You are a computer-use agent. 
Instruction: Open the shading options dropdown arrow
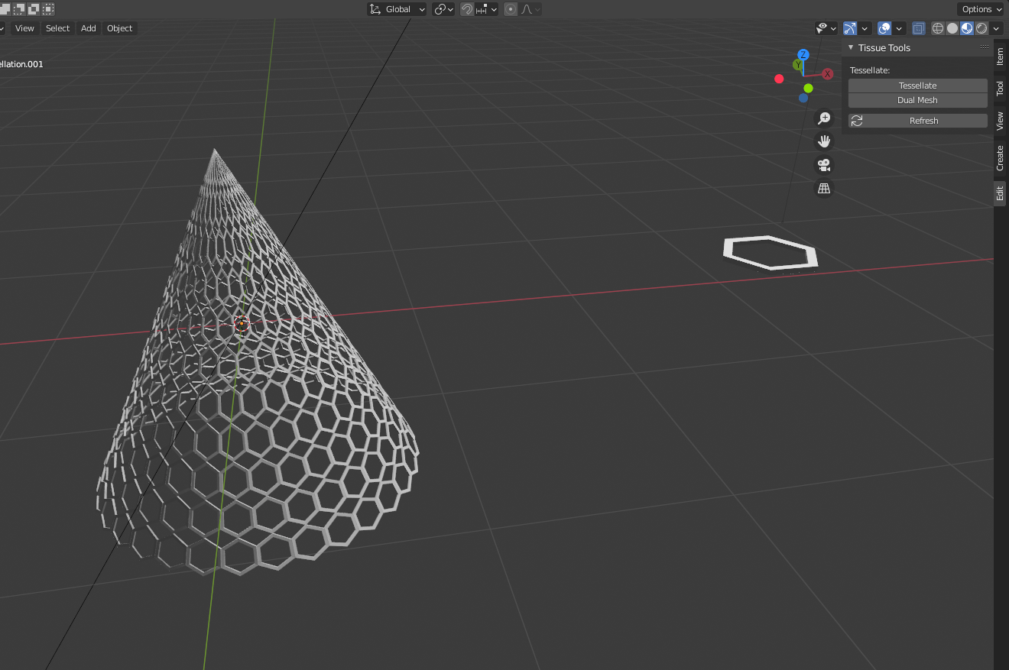tap(996, 28)
